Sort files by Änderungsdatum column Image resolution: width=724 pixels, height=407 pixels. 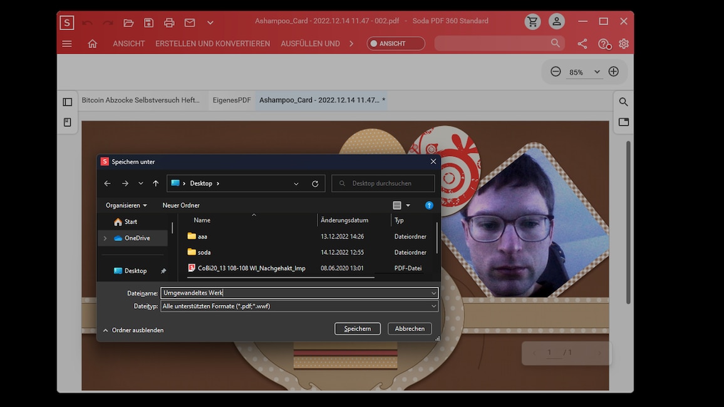(x=344, y=220)
